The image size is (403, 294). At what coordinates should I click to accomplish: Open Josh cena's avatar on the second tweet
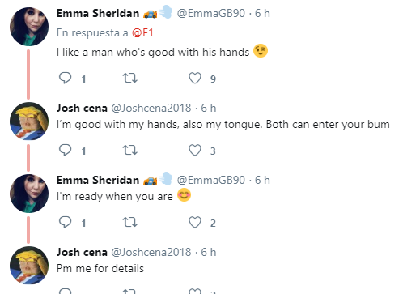29,121
